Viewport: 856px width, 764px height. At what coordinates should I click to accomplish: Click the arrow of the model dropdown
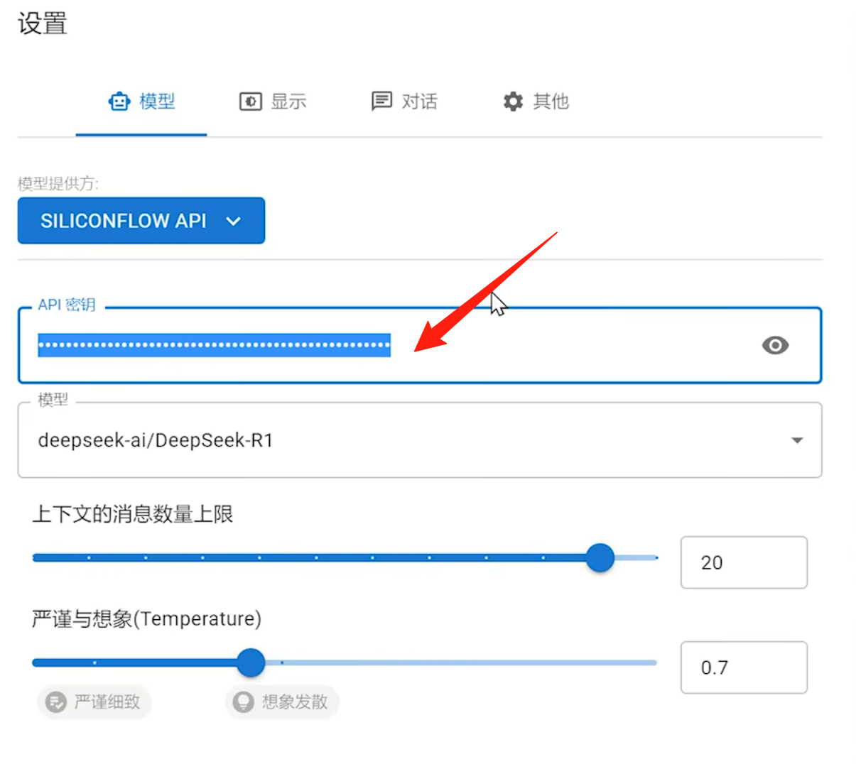coord(797,440)
